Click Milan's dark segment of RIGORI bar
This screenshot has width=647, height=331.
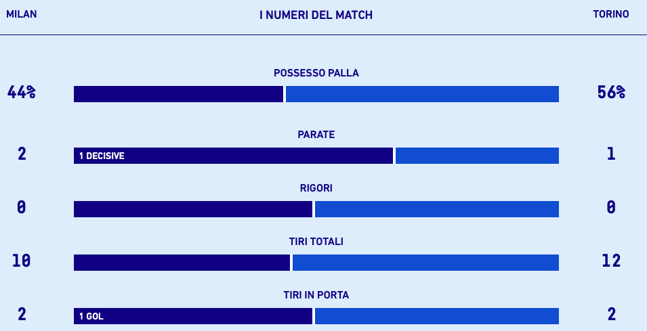click(193, 209)
